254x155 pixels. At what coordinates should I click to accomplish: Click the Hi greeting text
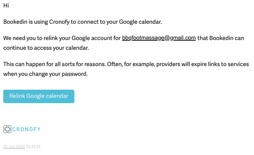(x=6, y=6)
